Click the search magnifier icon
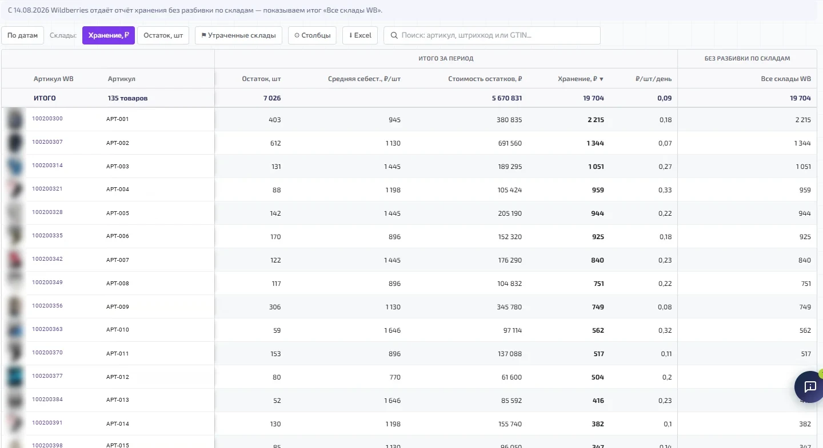Screen dimensions: 823x448 [x=394, y=35]
